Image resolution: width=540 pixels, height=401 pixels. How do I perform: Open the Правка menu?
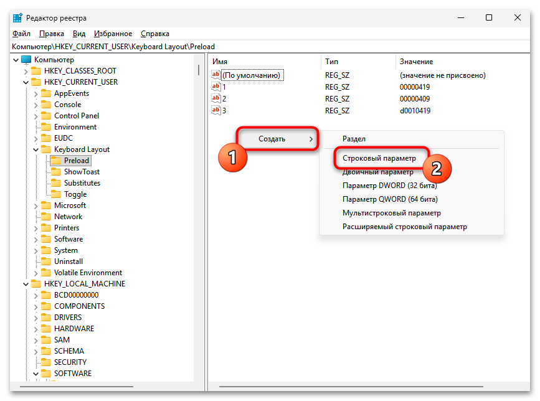coord(52,34)
